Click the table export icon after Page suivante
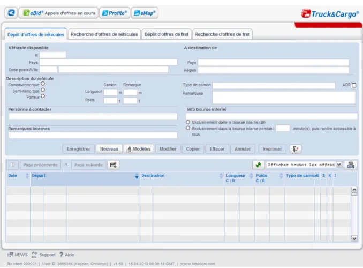 tap(113, 165)
